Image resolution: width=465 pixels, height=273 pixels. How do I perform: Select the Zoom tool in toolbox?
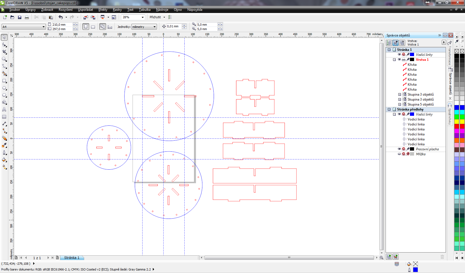(4, 59)
